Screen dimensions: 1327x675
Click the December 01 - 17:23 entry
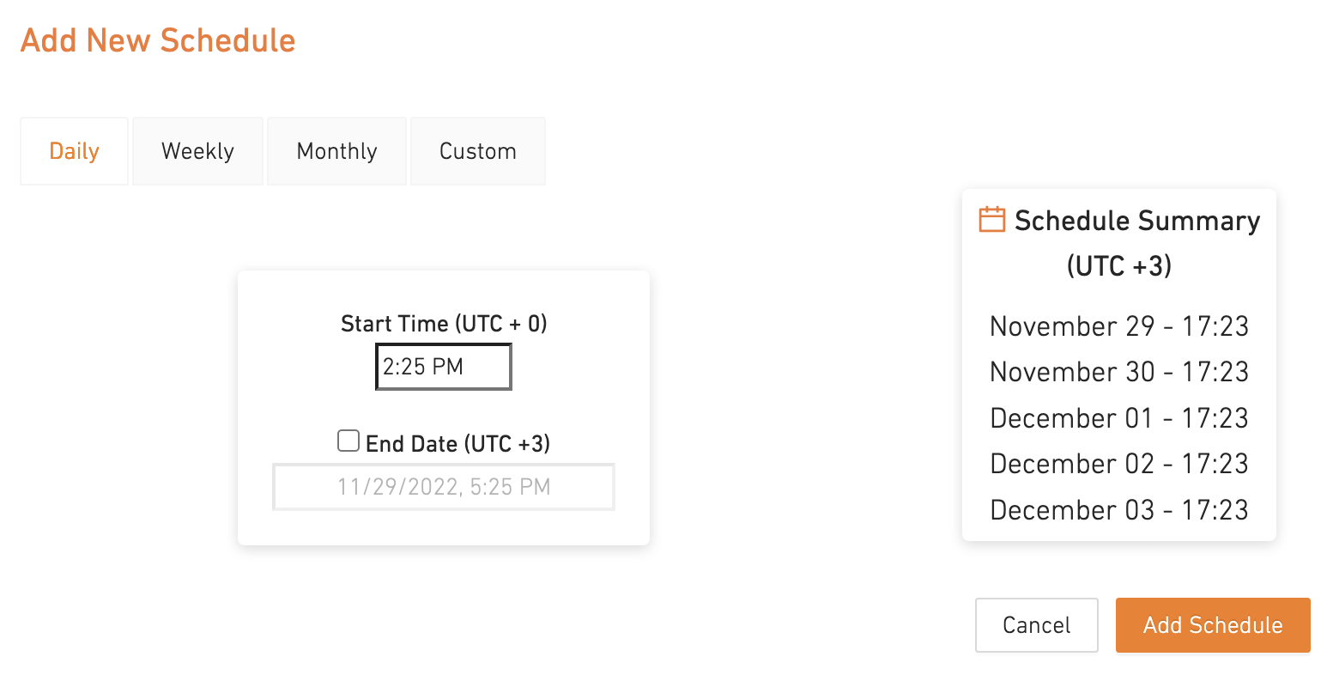(1118, 418)
